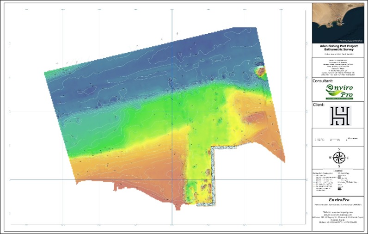Click the client H-shaped logo
Viewport: 368px width, 234px height.
(339, 115)
